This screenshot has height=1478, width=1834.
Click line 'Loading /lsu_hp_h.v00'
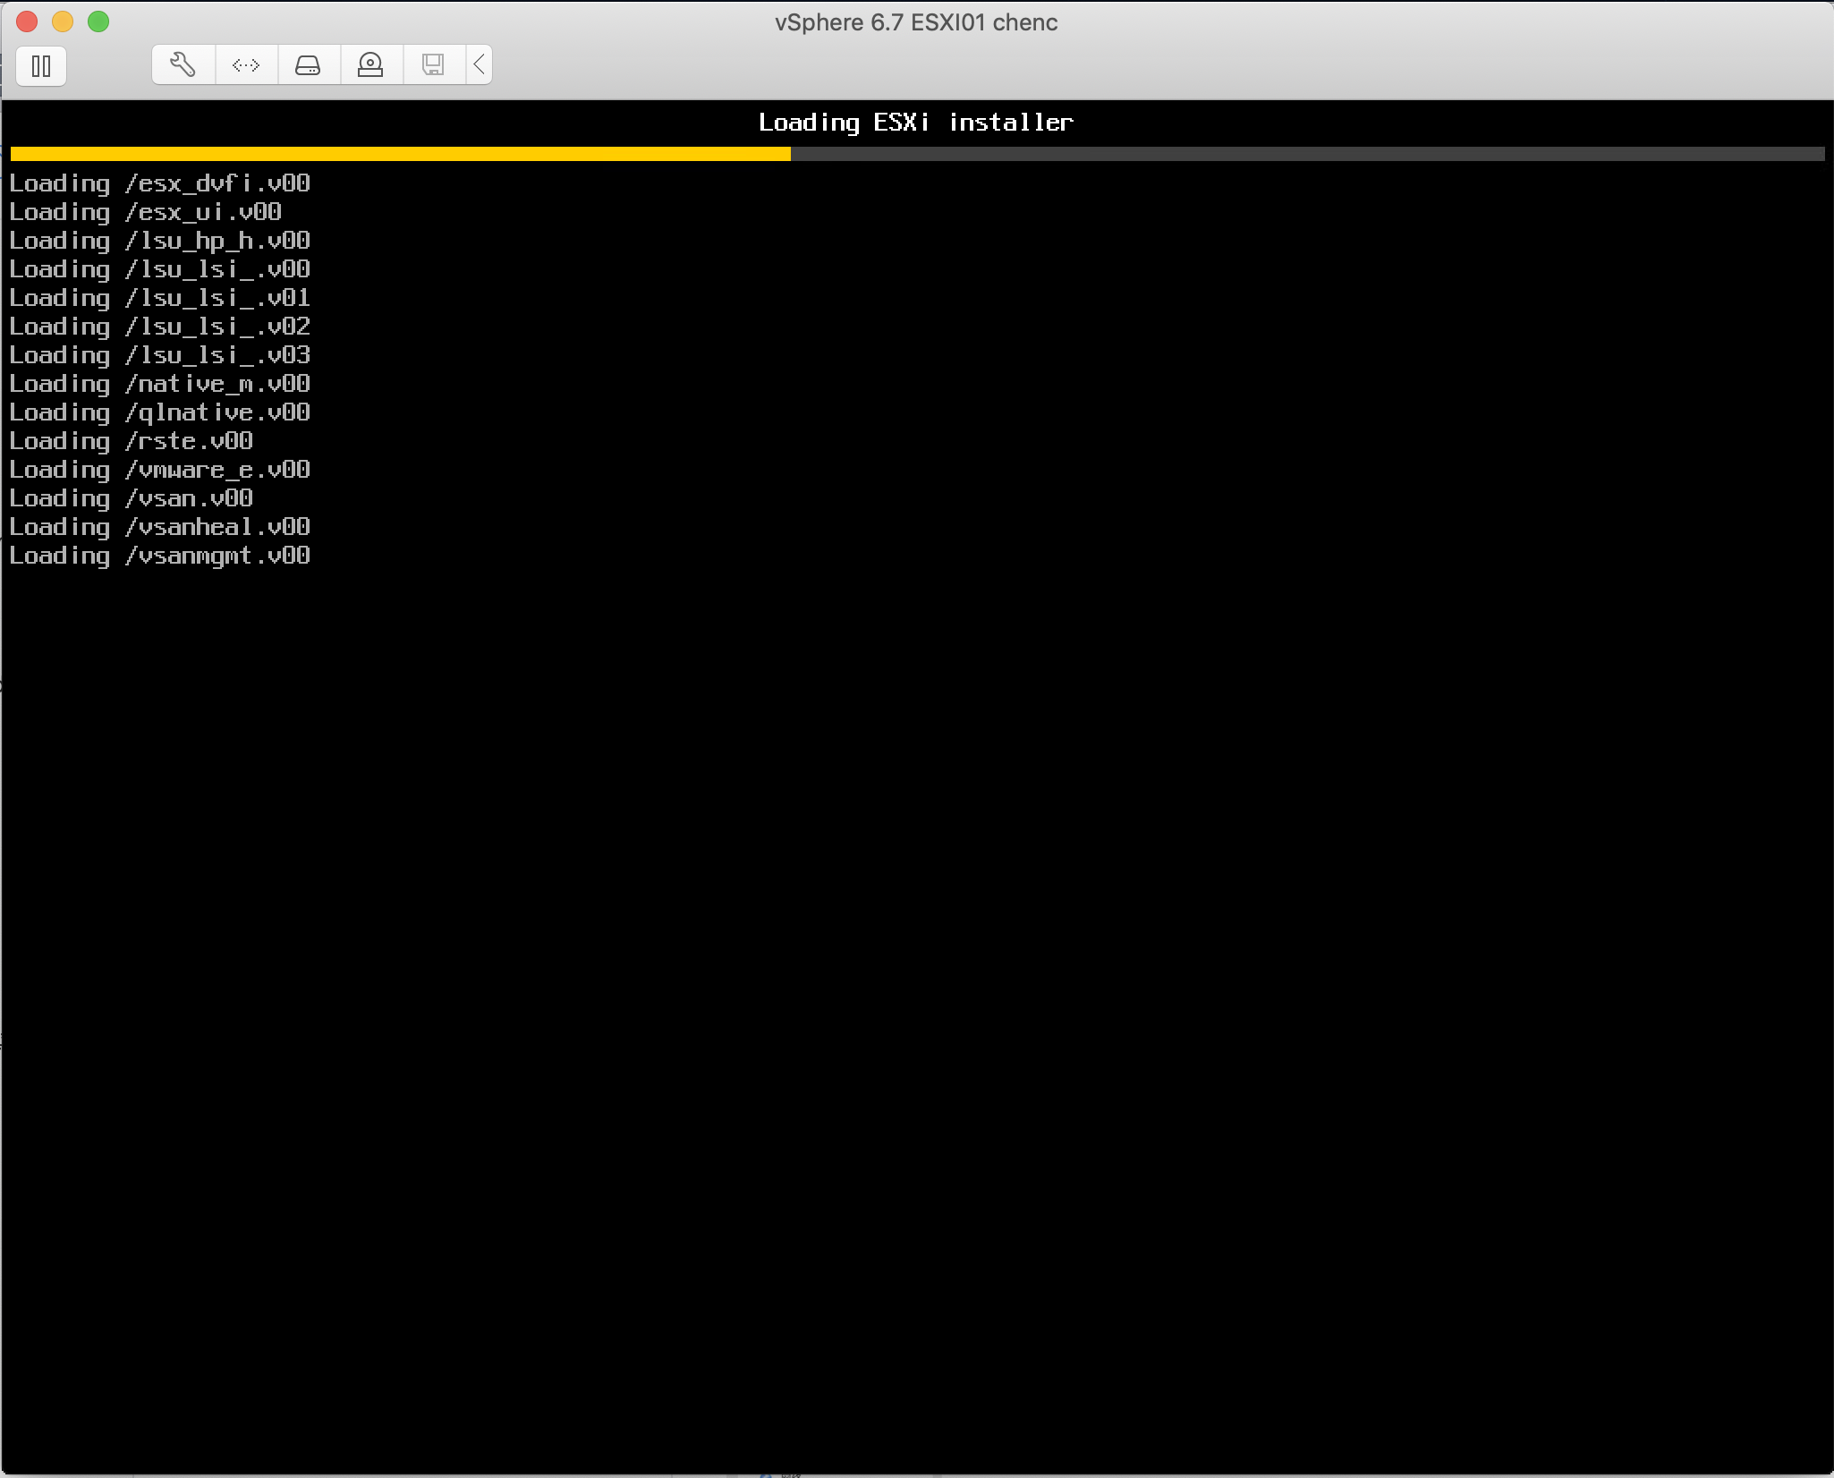tap(160, 241)
